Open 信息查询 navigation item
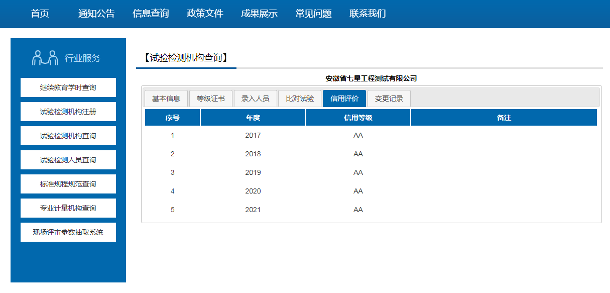 pos(151,14)
